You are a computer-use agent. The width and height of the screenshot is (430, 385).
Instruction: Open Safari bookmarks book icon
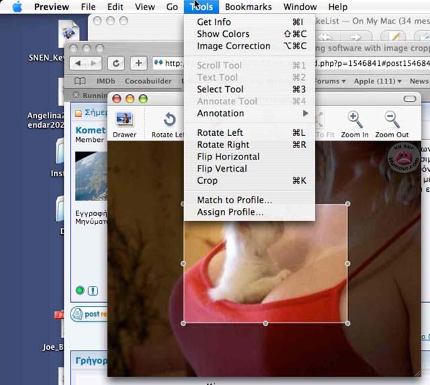pyautogui.click(x=80, y=81)
